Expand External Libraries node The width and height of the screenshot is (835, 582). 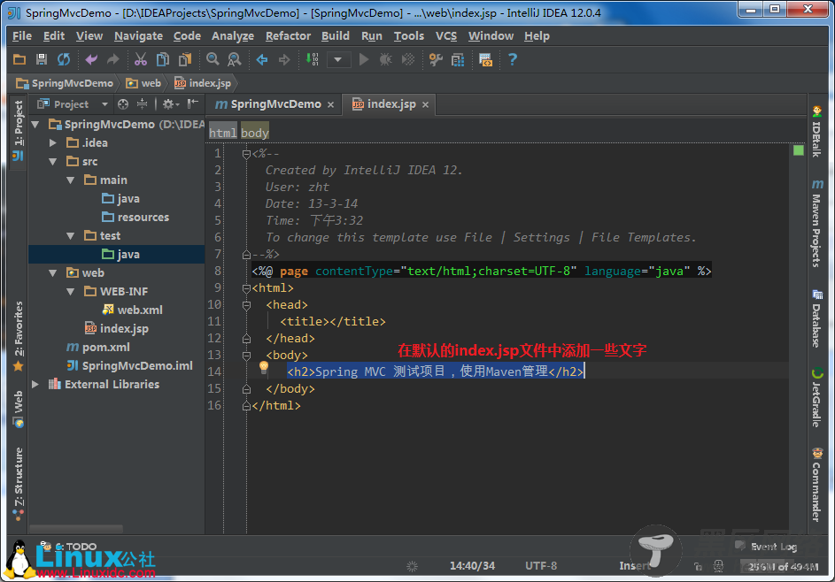(35, 384)
